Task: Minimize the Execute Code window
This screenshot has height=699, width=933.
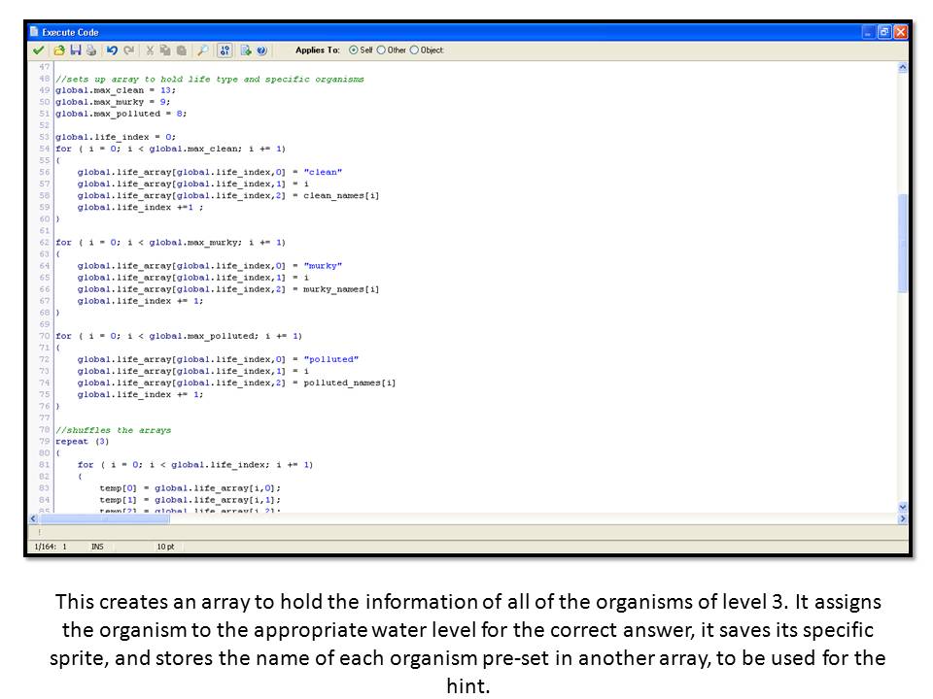Action: [868, 32]
